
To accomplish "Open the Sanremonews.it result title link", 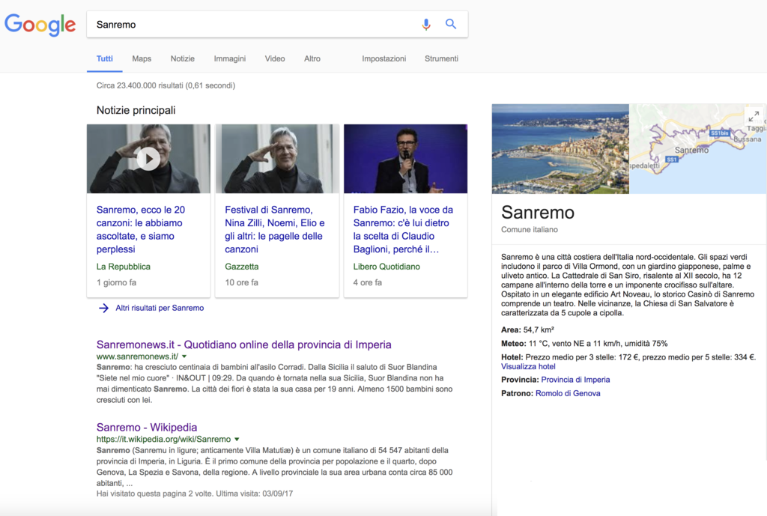I will coord(243,344).
